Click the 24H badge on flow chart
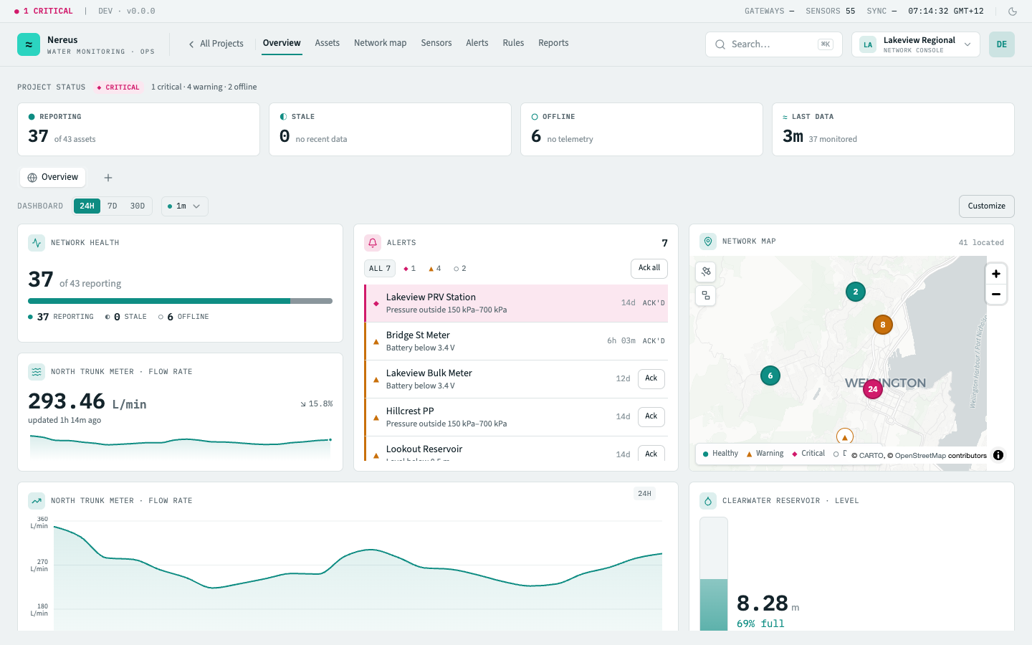The image size is (1032, 645). click(x=644, y=494)
